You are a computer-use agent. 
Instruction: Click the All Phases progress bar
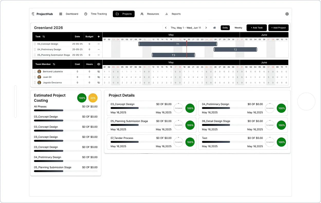[x=66, y=110]
